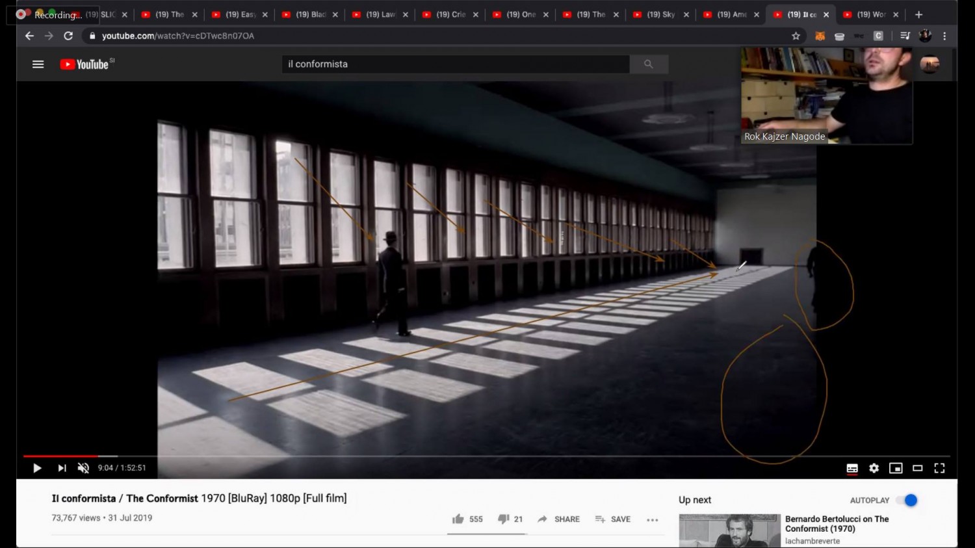Click the search magnifier button
The image size is (975, 548).
click(x=648, y=64)
